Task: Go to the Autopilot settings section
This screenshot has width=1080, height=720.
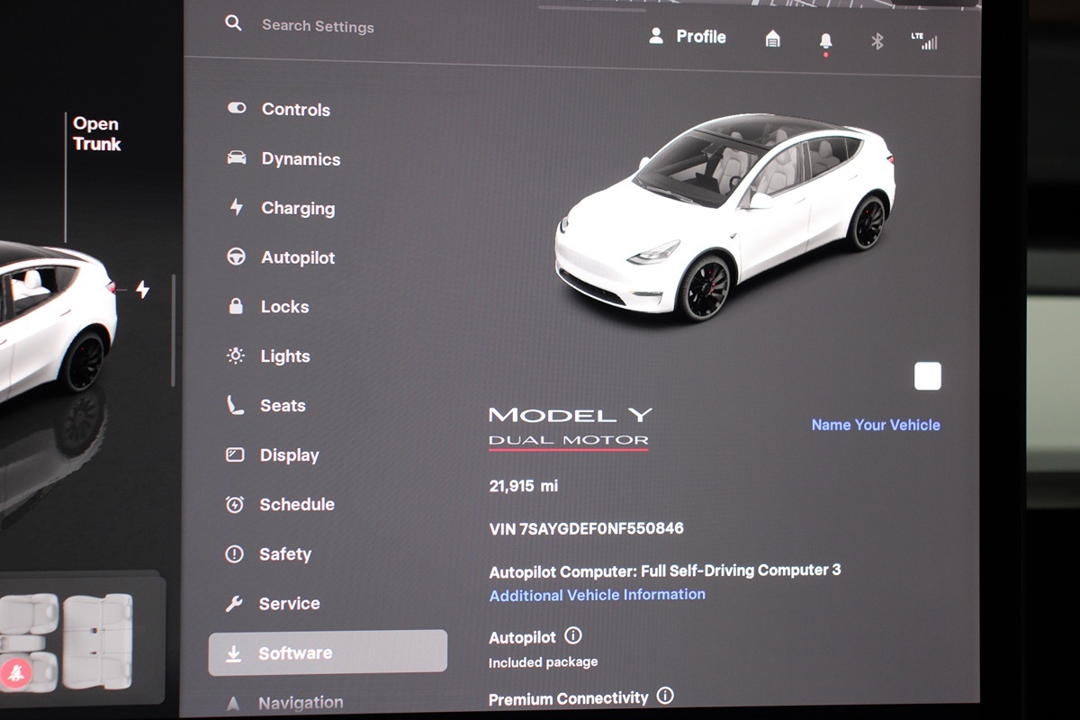Action: 297,258
